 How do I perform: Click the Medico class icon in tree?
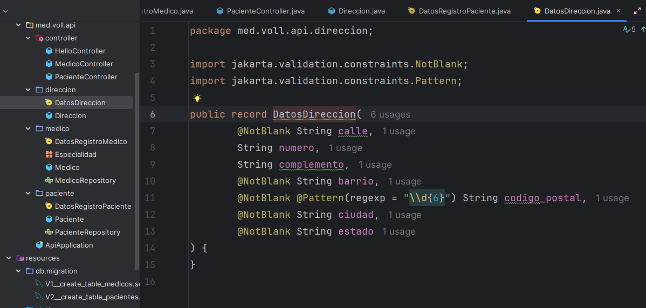pos(49,167)
